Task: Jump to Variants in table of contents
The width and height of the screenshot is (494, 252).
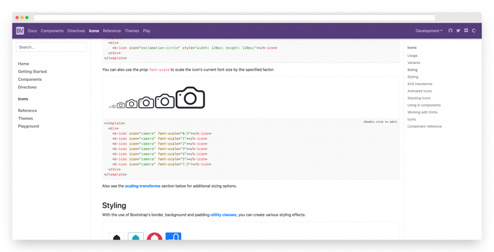Action: [413, 63]
